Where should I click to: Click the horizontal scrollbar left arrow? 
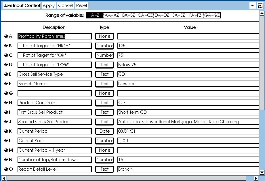4,178
